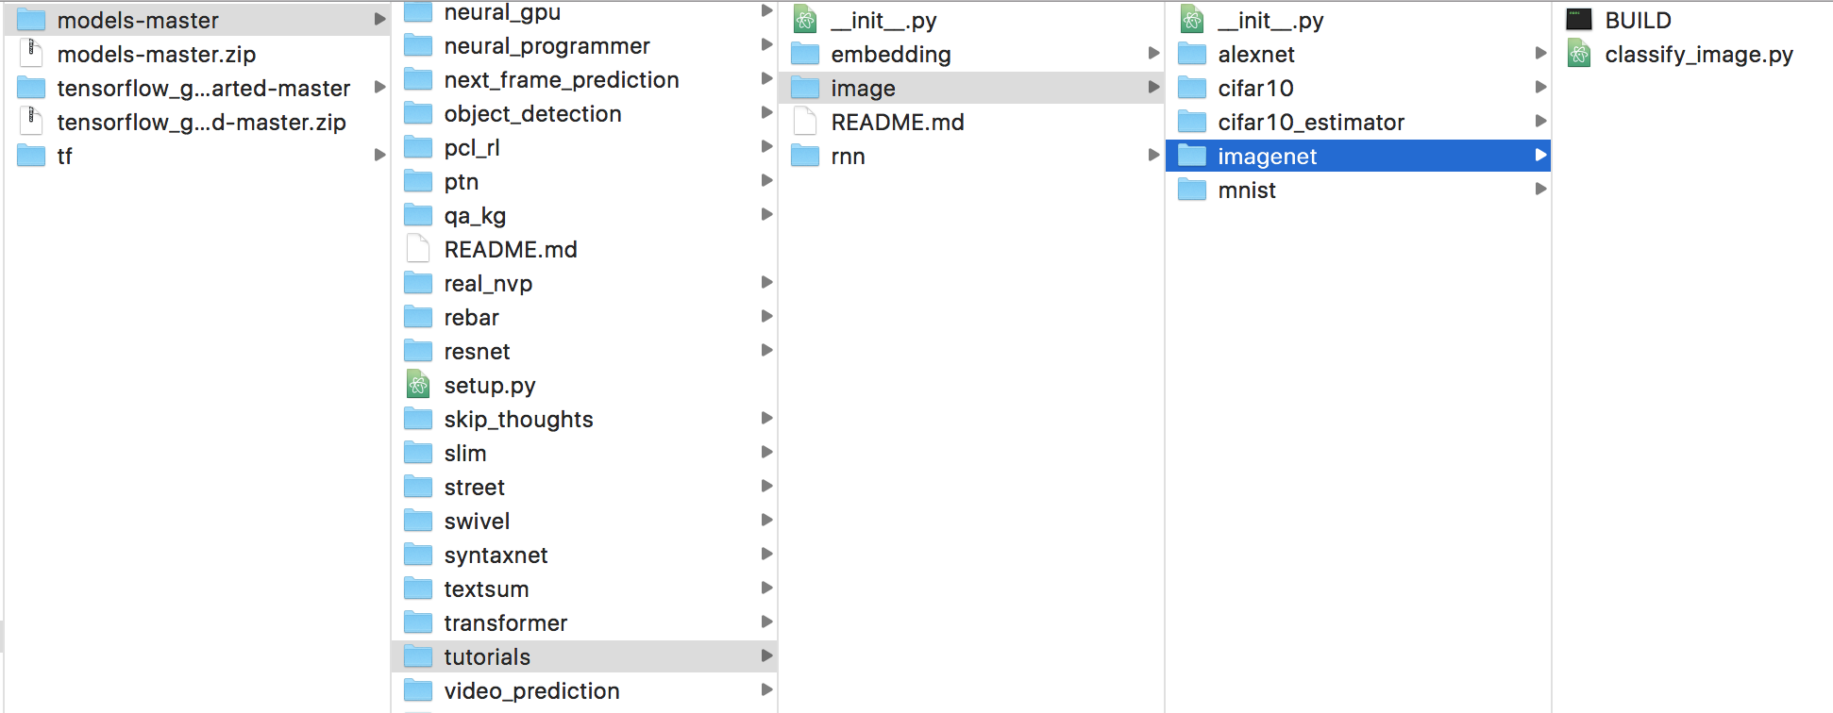This screenshot has width=1833, height=713.
Task: Click the README.md icon below image folder
Action: point(805,122)
